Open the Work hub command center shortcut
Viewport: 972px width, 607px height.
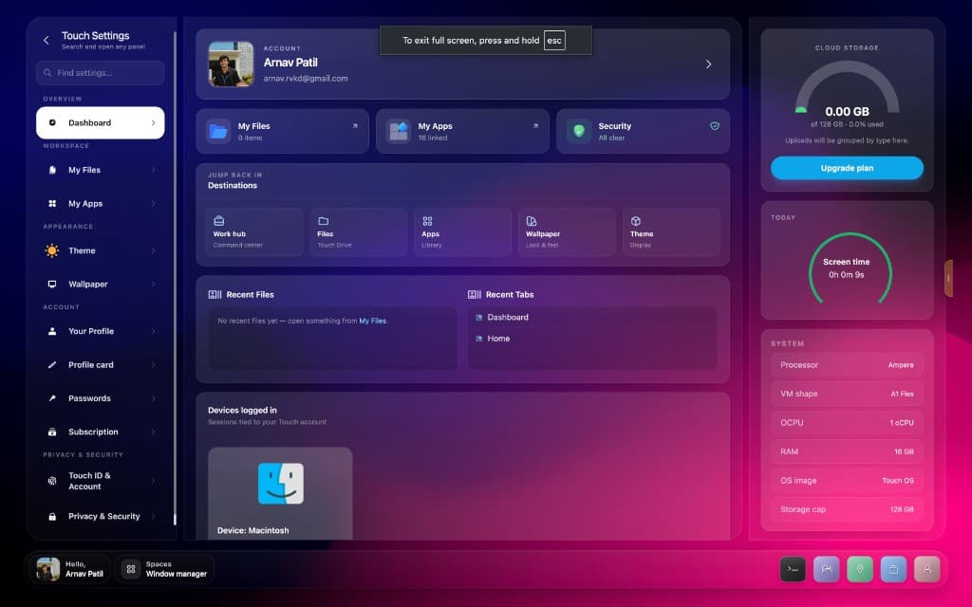(253, 230)
